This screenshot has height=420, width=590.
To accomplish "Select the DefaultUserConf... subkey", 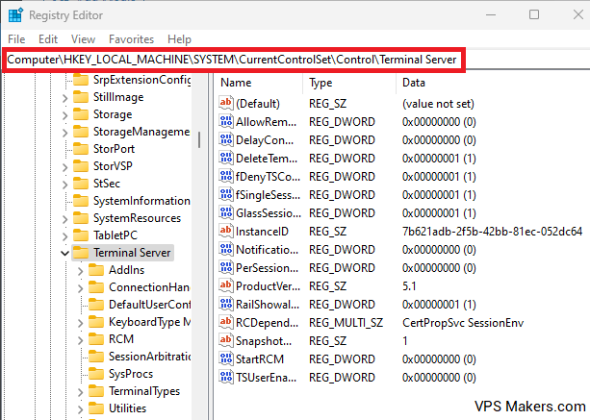I will (x=149, y=305).
